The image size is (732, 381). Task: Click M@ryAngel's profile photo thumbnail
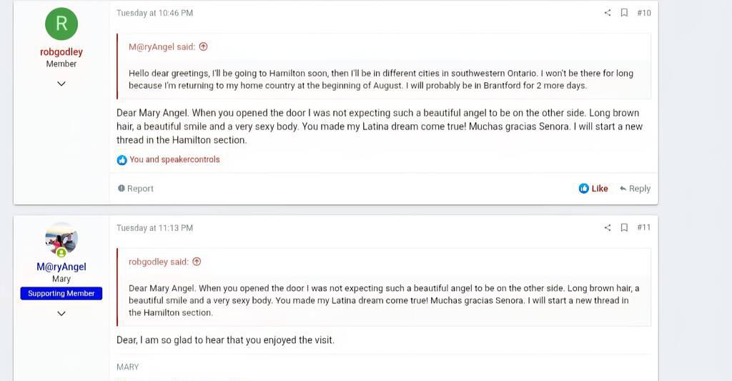[61, 239]
